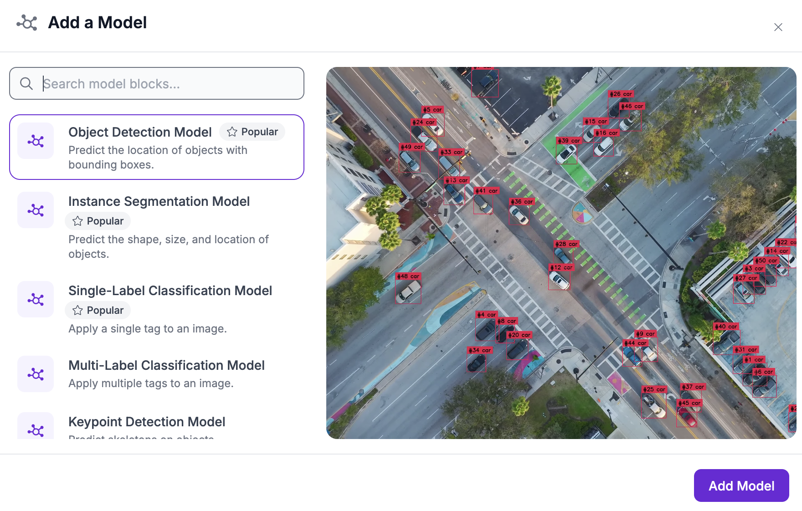802x511 pixels.
Task: Choose Multi-Label Classification Model title
Action: [166, 365]
